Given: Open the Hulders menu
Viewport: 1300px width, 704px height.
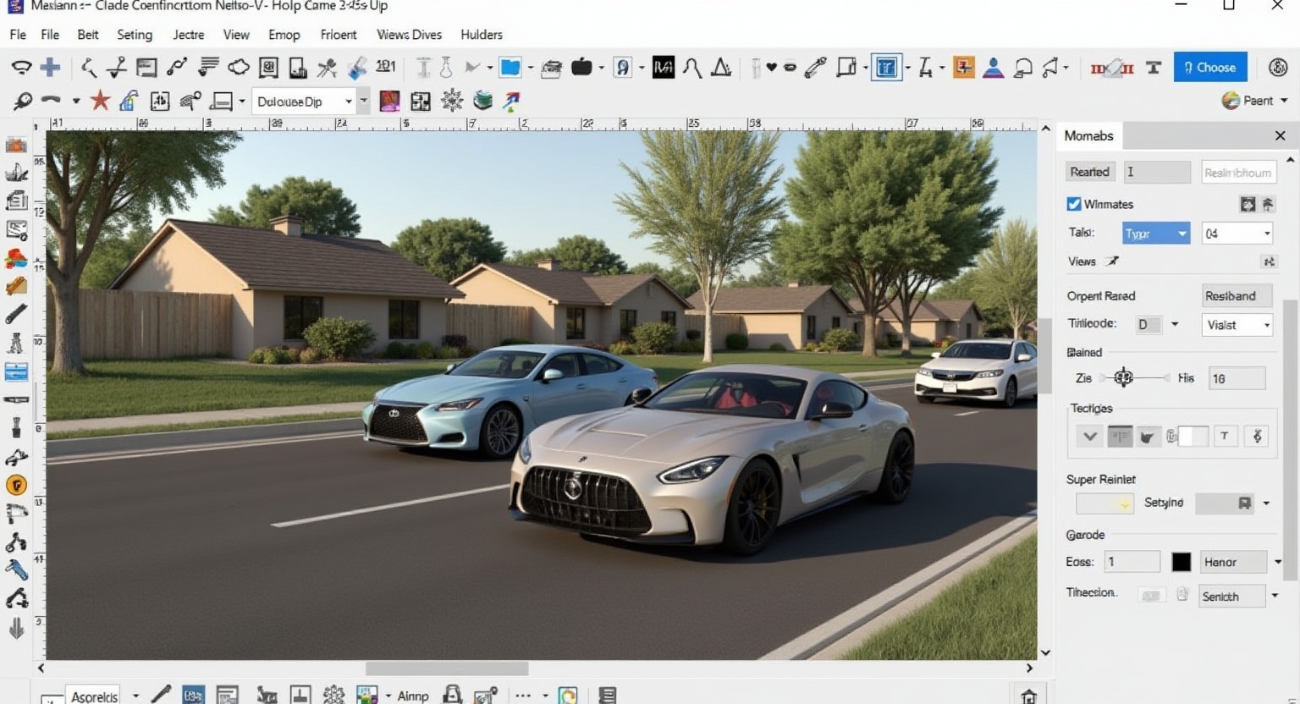Looking at the screenshot, I should coord(482,35).
